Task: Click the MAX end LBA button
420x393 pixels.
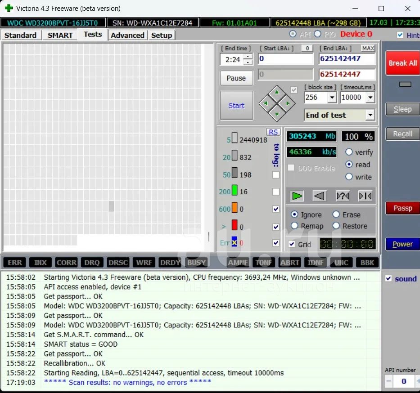Action: pos(368,48)
